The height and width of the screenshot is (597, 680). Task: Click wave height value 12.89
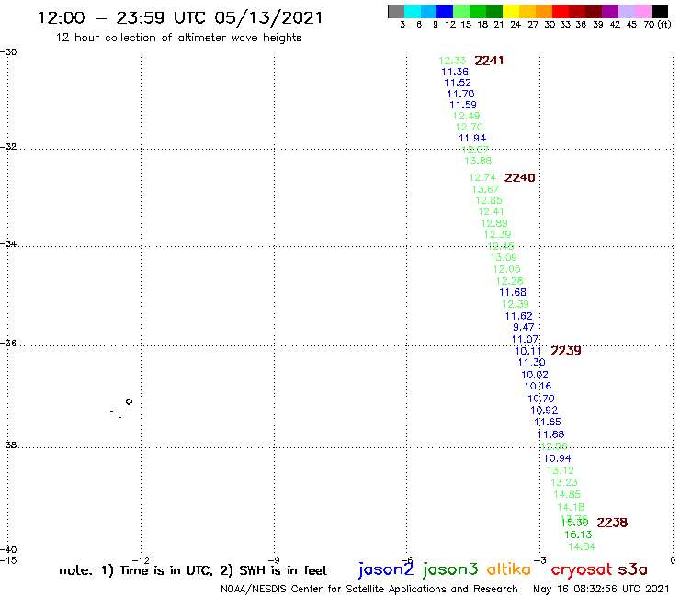494,223
